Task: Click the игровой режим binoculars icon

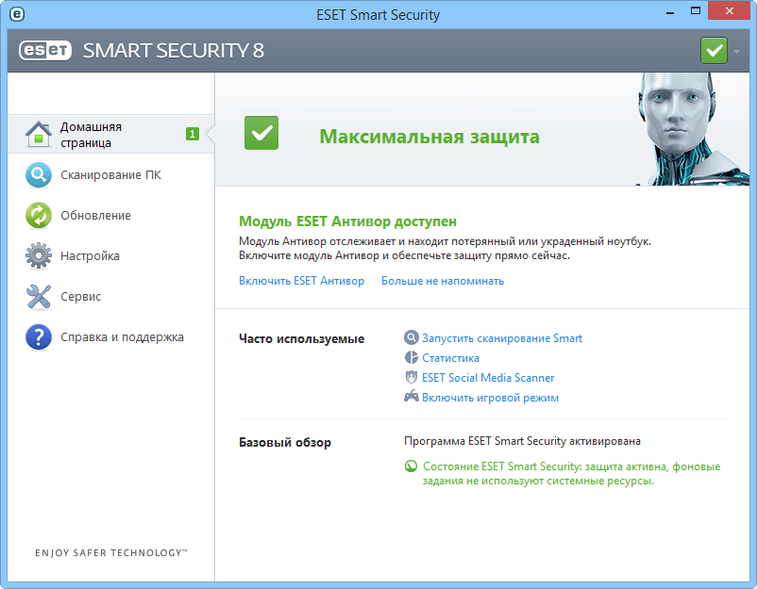Action: tap(411, 397)
